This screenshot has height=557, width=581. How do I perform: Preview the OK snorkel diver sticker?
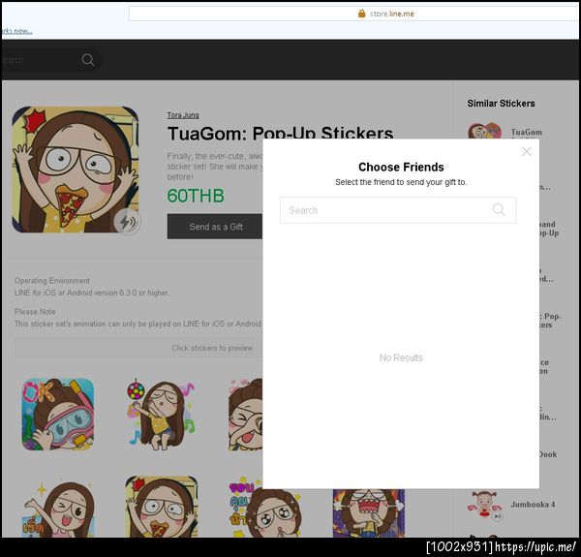(x=58, y=414)
